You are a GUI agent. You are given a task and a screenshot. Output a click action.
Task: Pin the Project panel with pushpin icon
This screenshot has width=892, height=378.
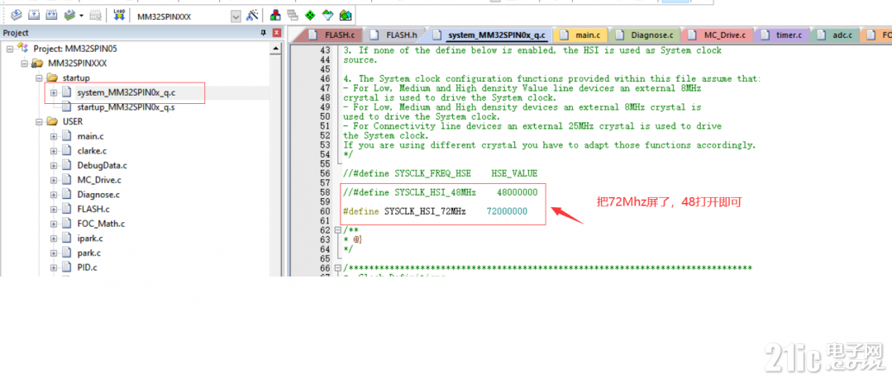coord(264,33)
